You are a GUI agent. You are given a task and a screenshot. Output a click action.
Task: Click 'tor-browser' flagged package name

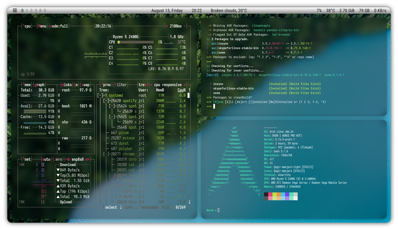point(281,34)
